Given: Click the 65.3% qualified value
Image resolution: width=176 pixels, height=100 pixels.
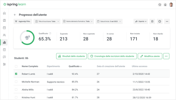Looking at the screenshot, I should coord(45,39).
